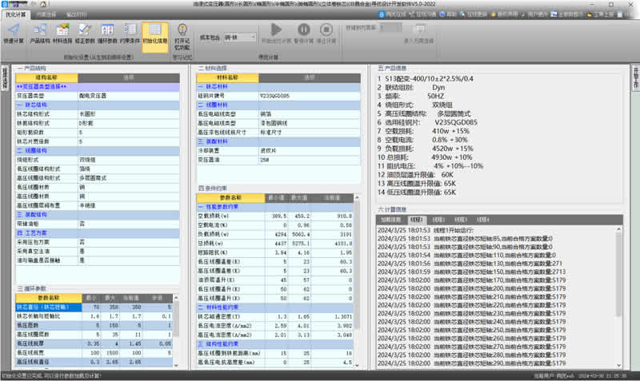Viewport: 640px width, 381px height.
Task: Open the 循环参数 ribbon icon
Action: (x=107, y=30)
